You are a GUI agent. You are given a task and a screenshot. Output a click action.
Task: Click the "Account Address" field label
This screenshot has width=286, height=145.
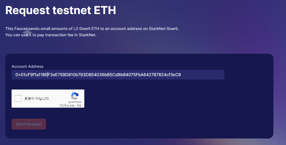point(27,67)
